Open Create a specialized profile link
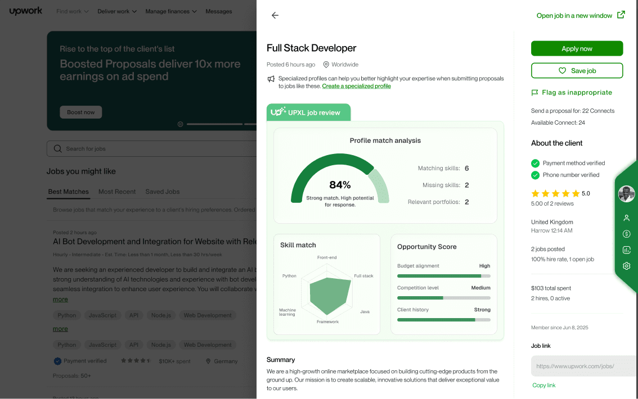Image resolution: width=638 pixels, height=399 pixels. point(356,86)
